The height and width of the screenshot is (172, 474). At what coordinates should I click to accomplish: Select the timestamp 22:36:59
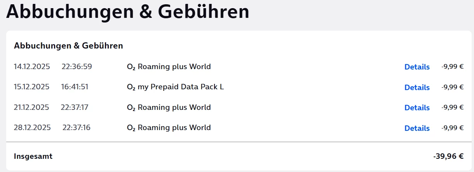pyautogui.click(x=77, y=66)
